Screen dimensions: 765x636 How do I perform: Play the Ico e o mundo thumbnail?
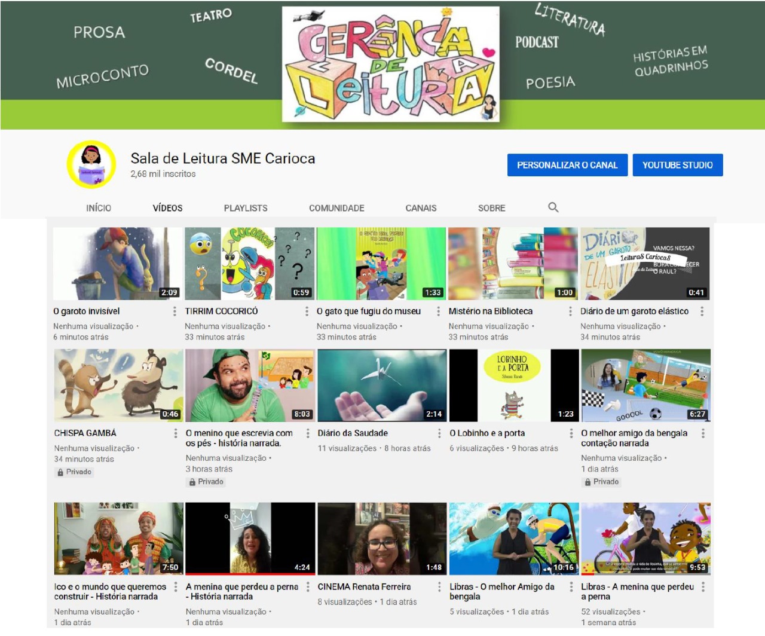coord(119,539)
